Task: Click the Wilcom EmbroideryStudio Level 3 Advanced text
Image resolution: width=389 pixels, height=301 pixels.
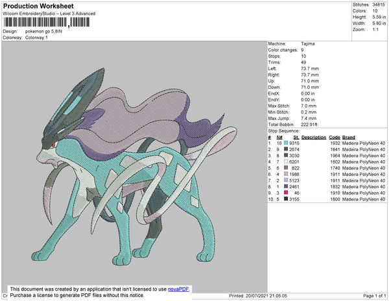Action: click(49, 14)
